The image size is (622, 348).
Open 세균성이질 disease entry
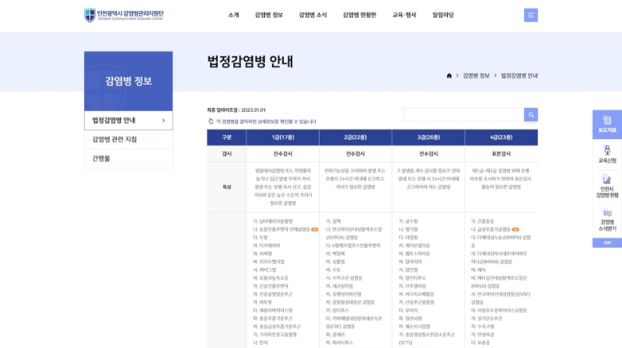pos(339,286)
